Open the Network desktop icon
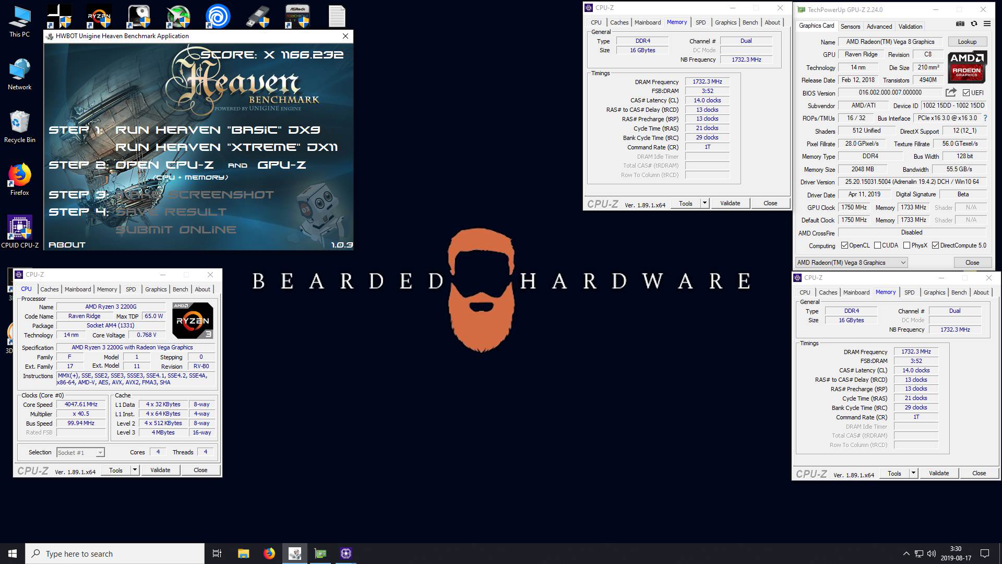This screenshot has height=564, width=1002. (20, 75)
